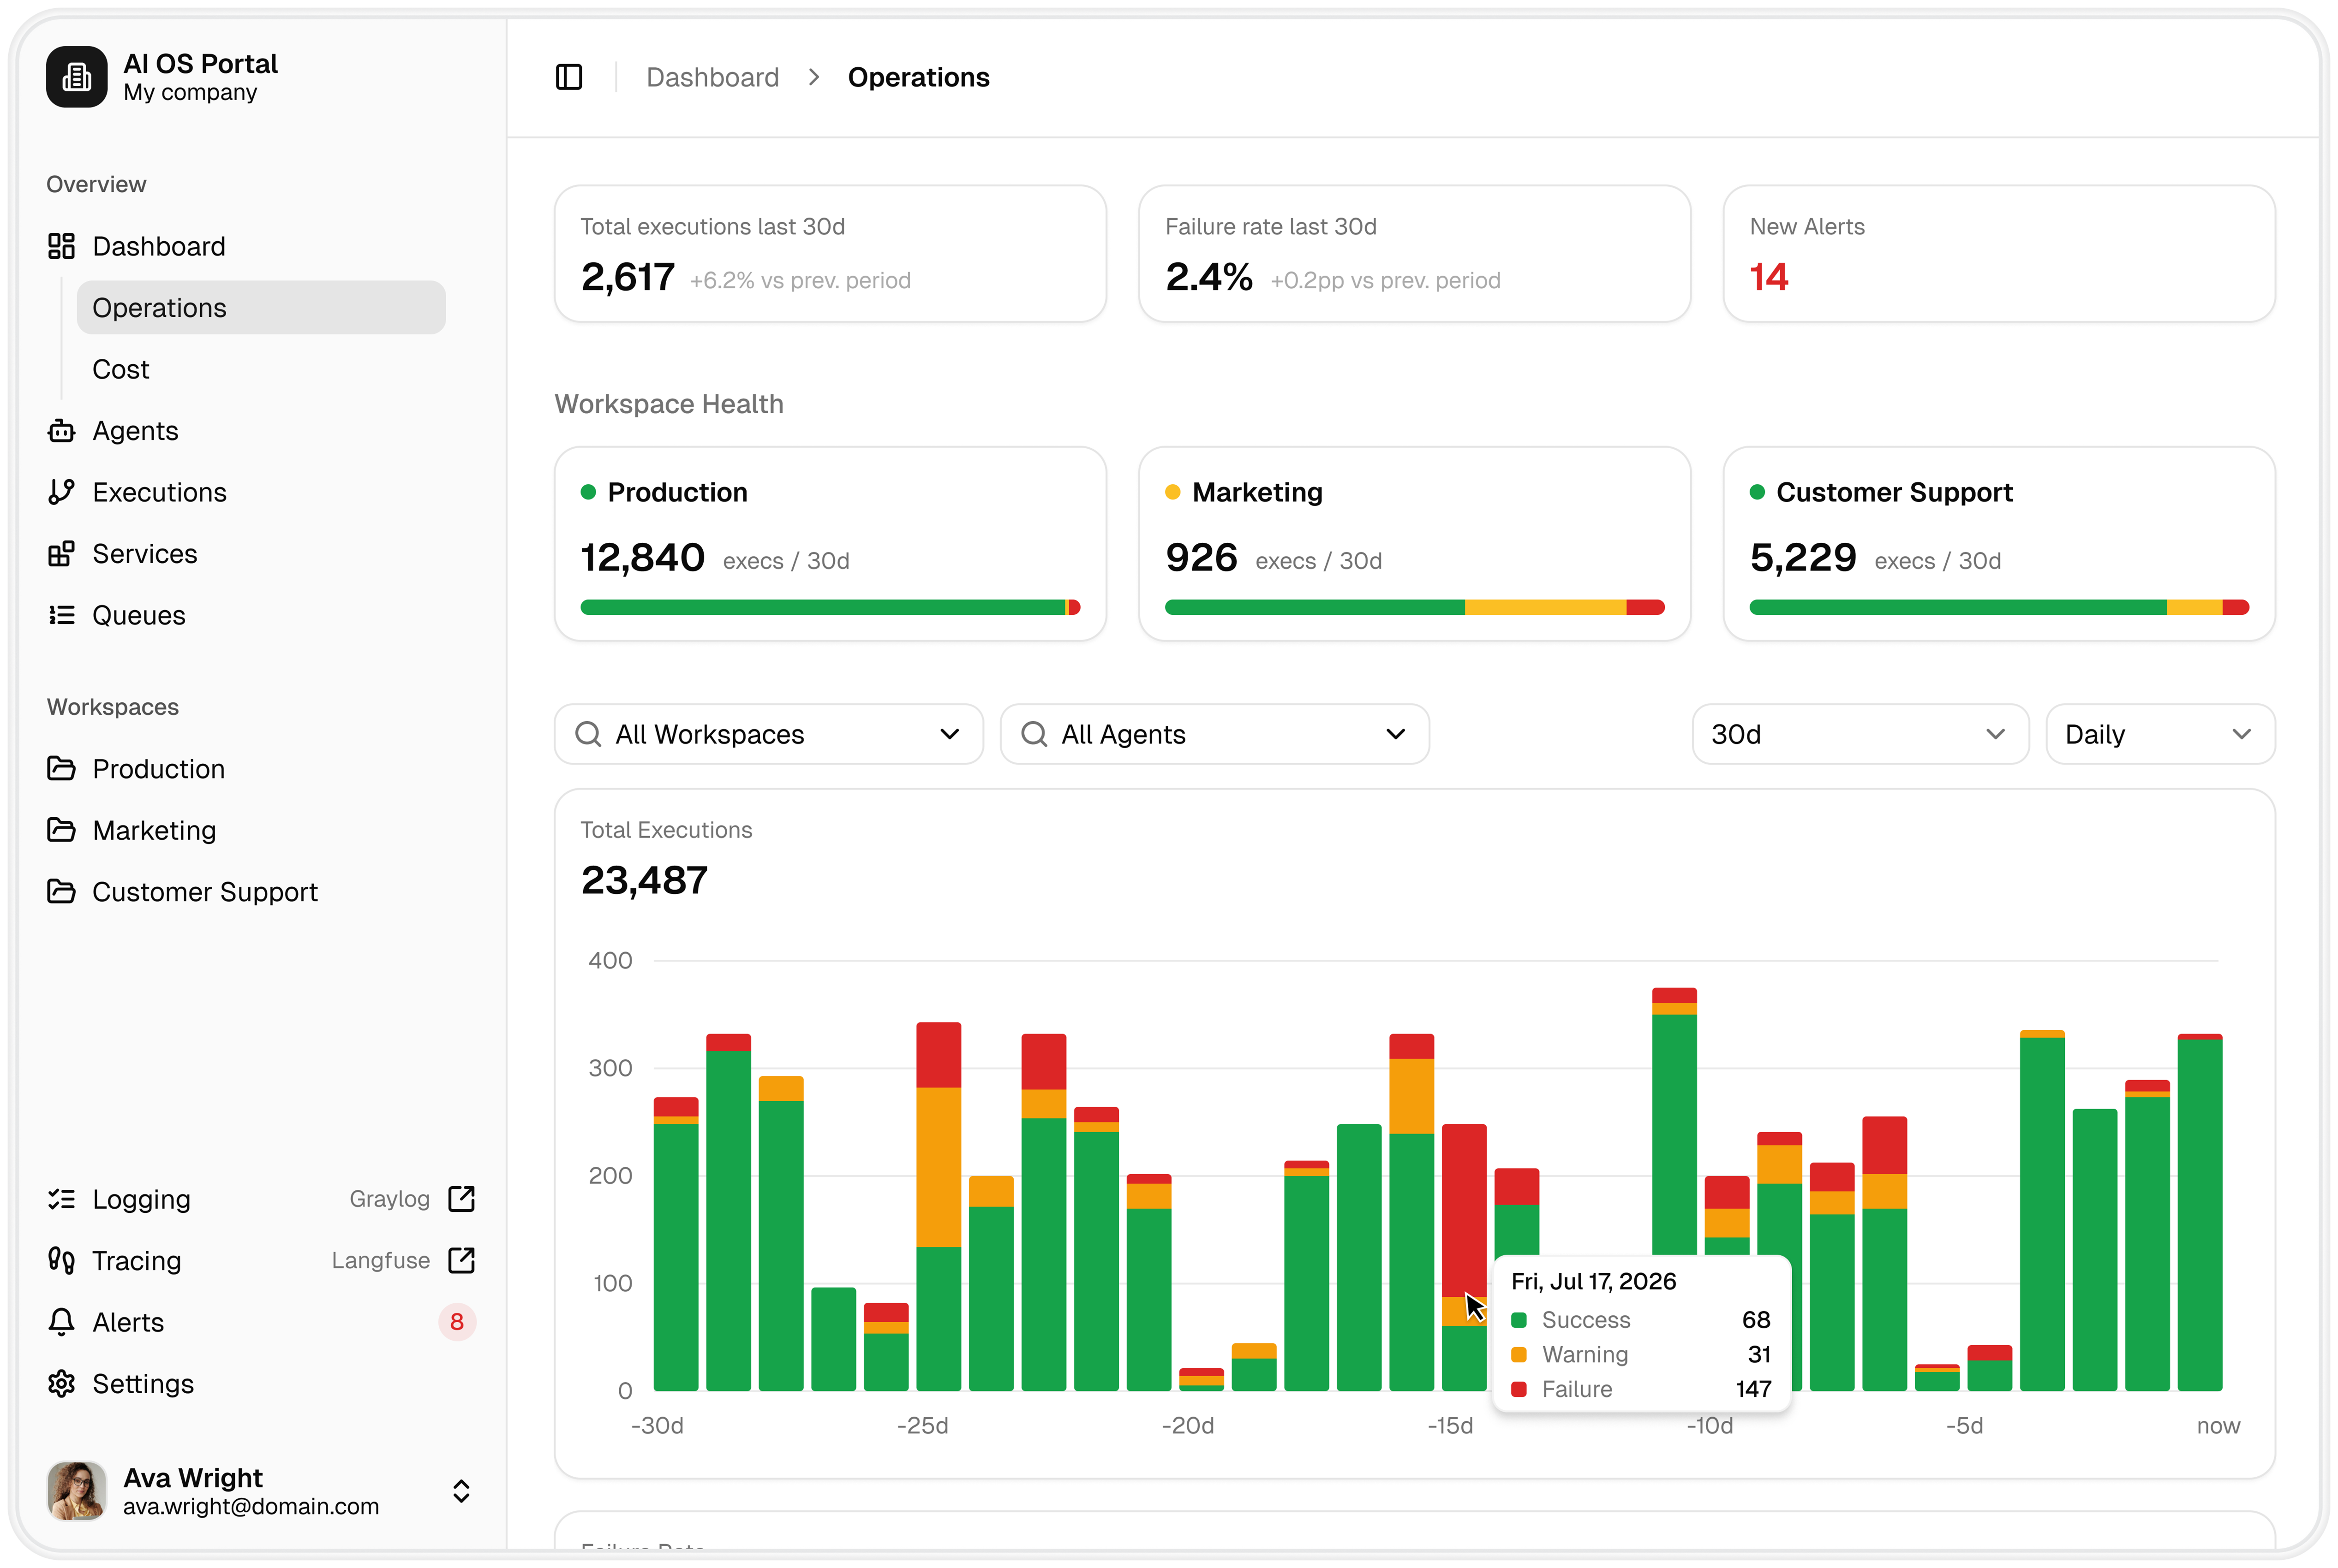Open Alerts via its bell icon

(x=61, y=1322)
